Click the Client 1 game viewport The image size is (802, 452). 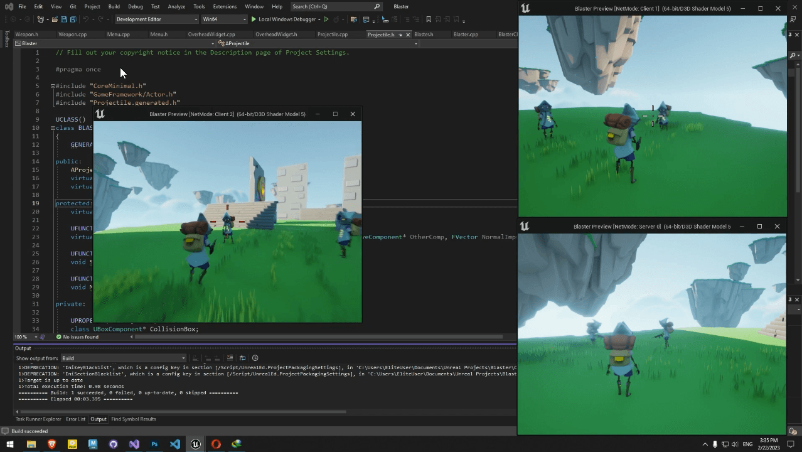653,116
